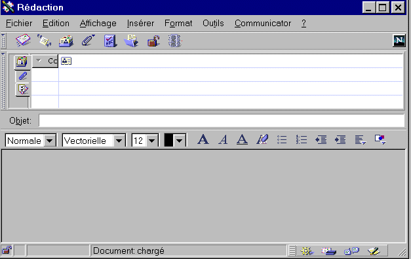Screen dimensions: 411x259
Task: Open the text alignment dropdown icon
Action: pyautogui.click(x=360, y=139)
